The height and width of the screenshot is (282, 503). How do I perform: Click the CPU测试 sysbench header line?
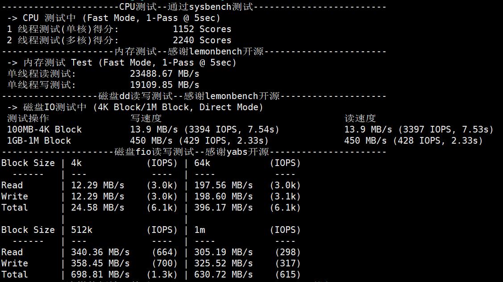coord(186,7)
